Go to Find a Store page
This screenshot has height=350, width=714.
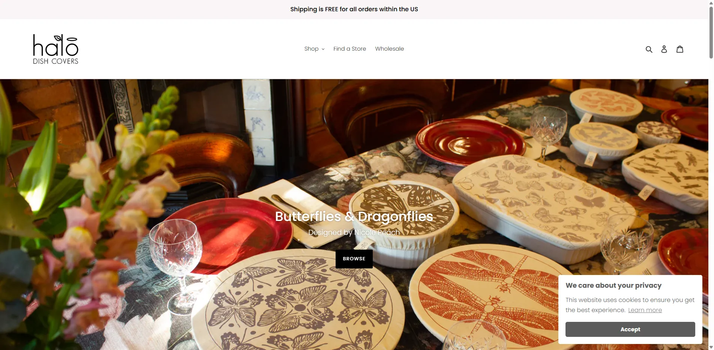click(349, 49)
